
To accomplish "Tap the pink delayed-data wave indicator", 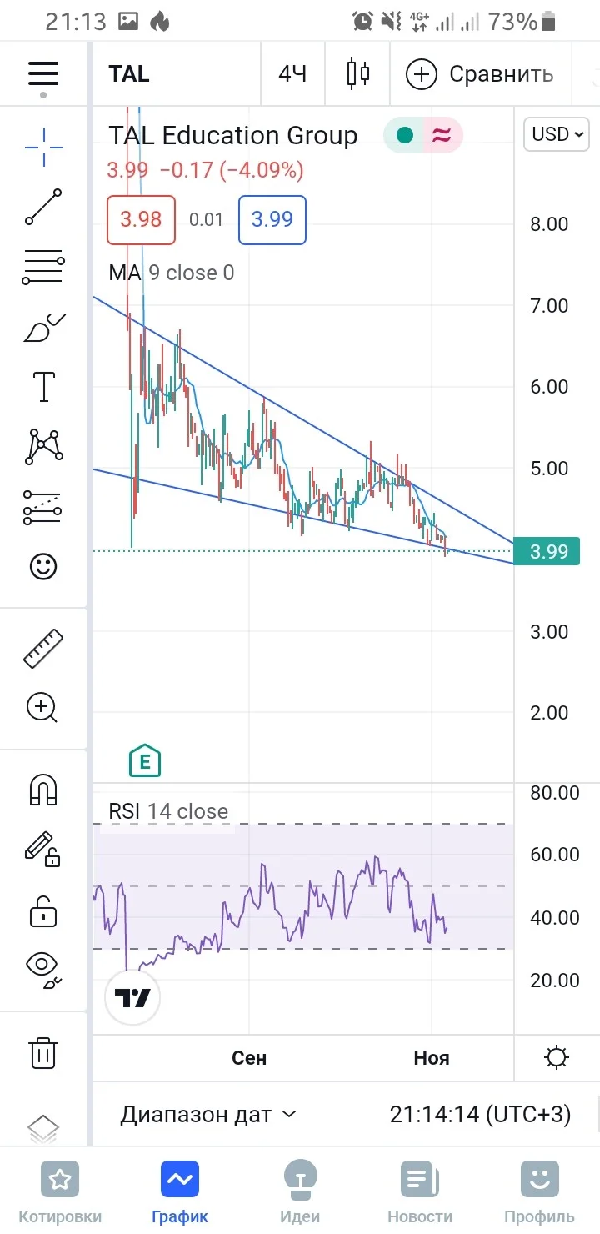I will [x=442, y=135].
